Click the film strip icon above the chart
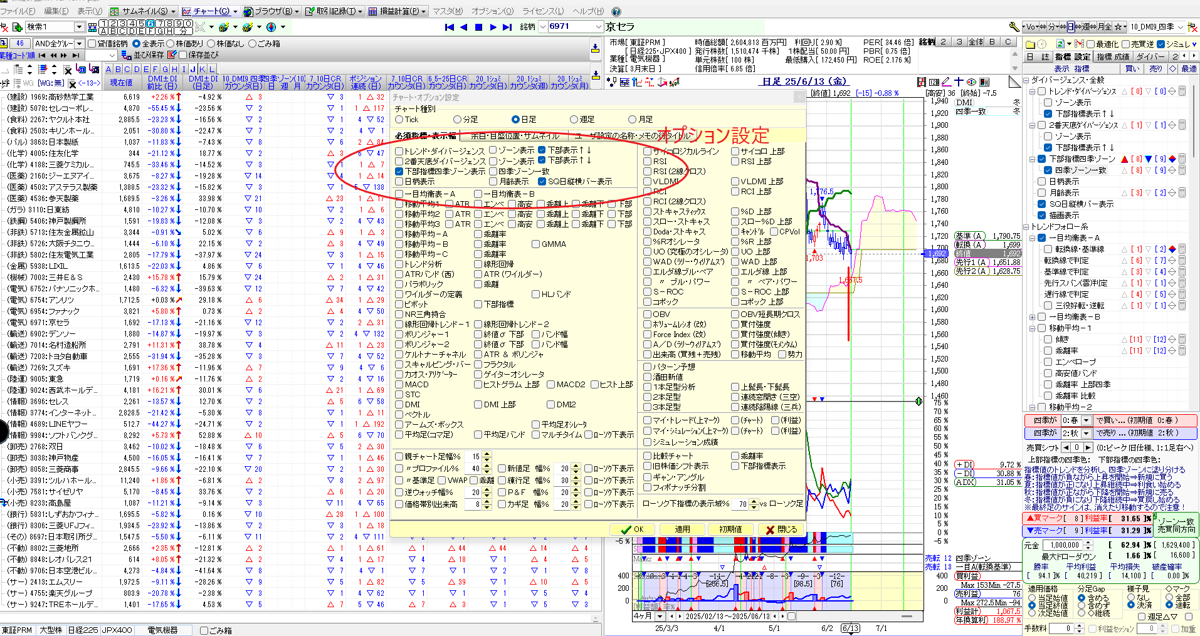Image resolution: width=1200 pixels, height=636 pixels. (x=922, y=82)
